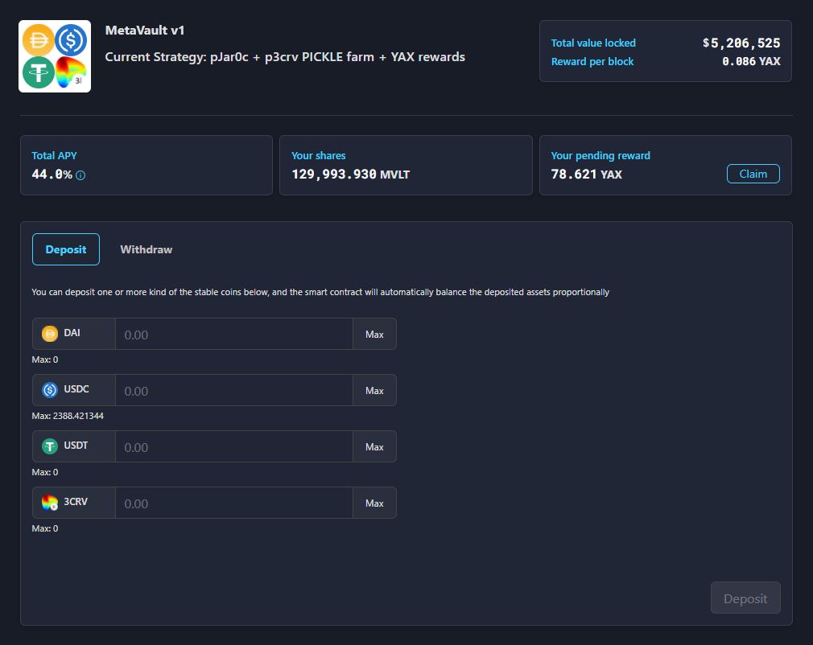813x645 pixels.
Task: Click the "Reward per block" label
Action: click(592, 61)
